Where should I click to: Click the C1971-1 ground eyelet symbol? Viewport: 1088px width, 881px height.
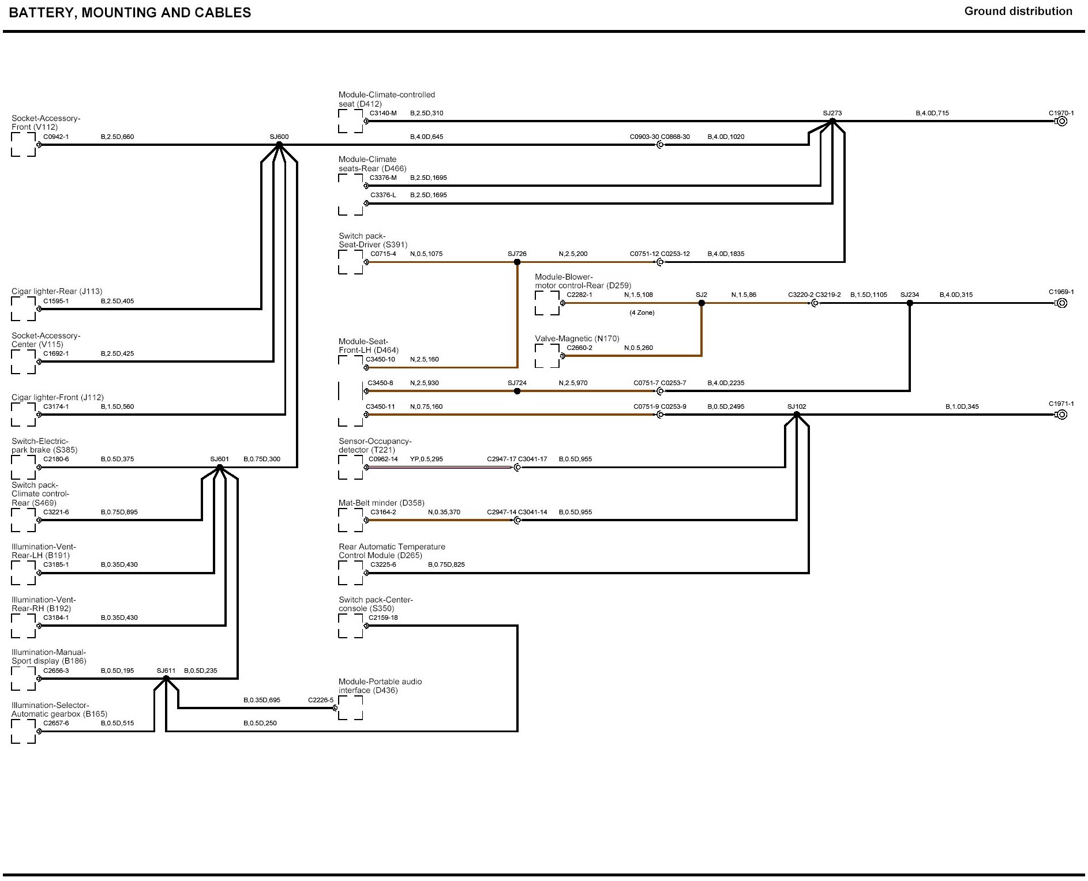pyautogui.click(x=1061, y=415)
